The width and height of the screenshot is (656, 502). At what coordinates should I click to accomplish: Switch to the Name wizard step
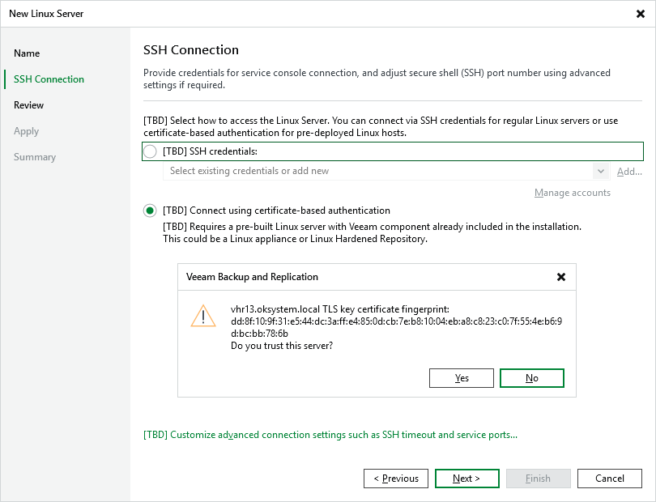click(x=27, y=53)
